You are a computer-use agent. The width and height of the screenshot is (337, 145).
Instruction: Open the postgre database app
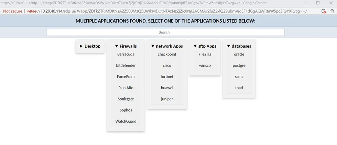pos(239,65)
